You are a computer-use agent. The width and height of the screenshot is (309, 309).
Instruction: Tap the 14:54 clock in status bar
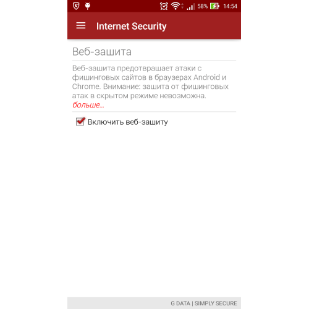[x=231, y=6]
